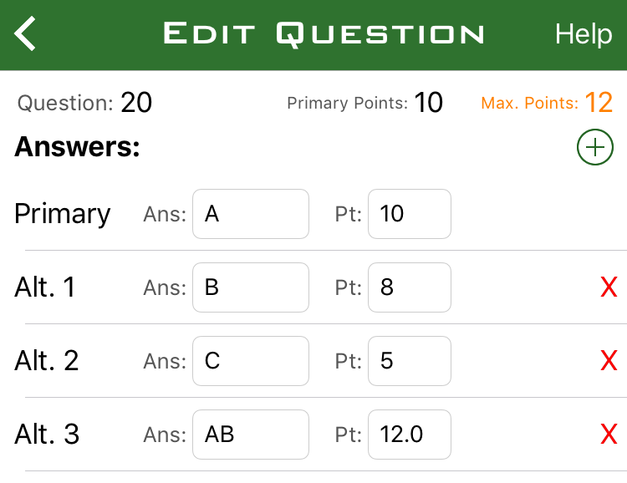Tap the Answers heading

(77, 147)
